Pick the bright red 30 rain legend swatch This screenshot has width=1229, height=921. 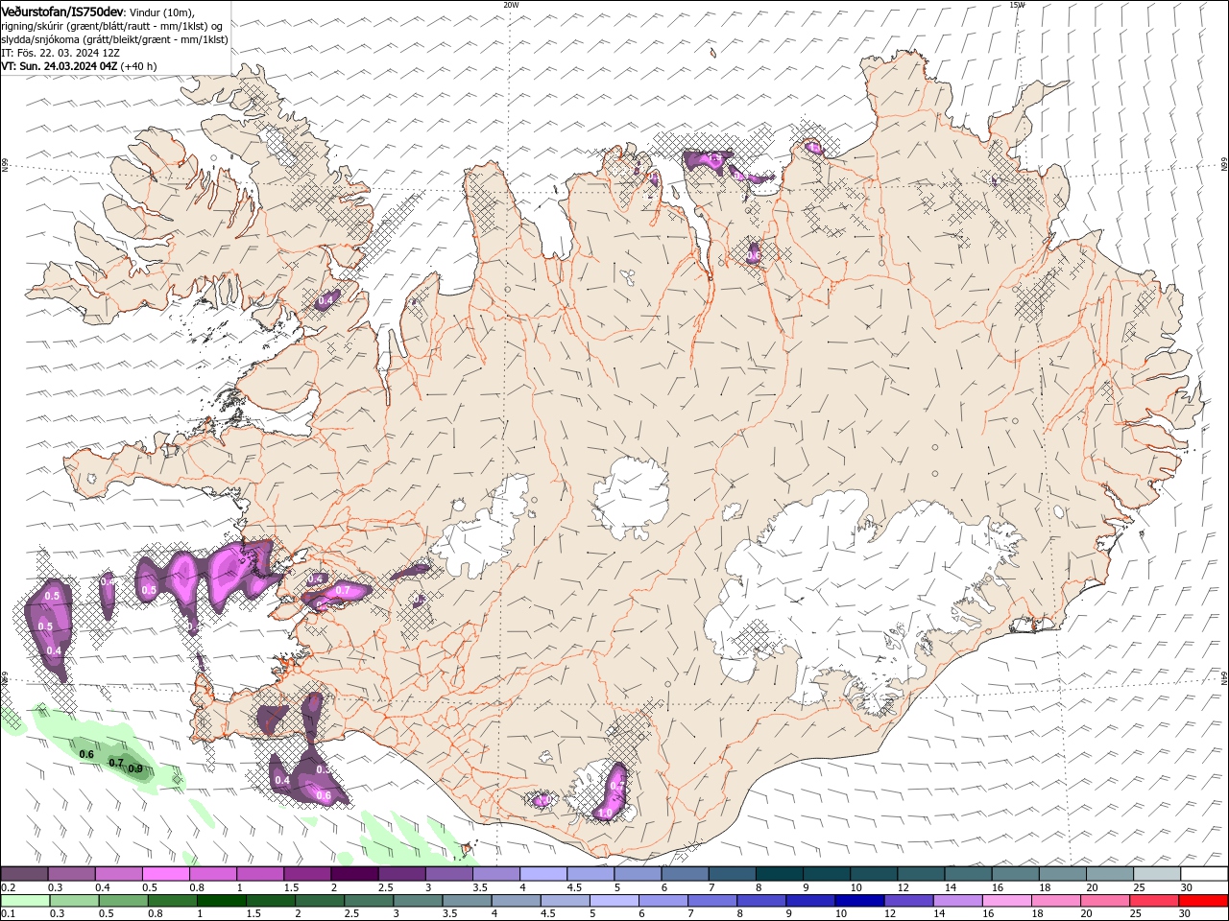pyautogui.click(x=1204, y=901)
